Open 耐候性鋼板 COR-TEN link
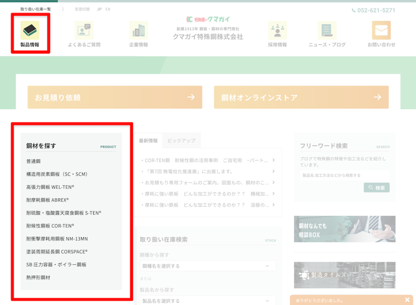416x305 pixels. [x=50, y=226]
